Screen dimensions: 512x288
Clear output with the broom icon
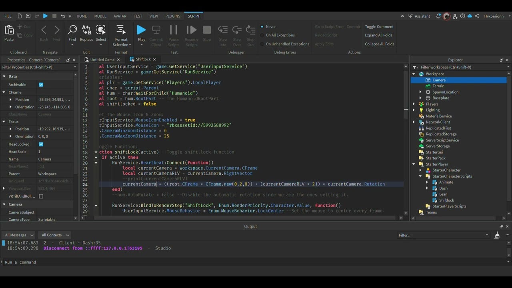(x=497, y=235)
